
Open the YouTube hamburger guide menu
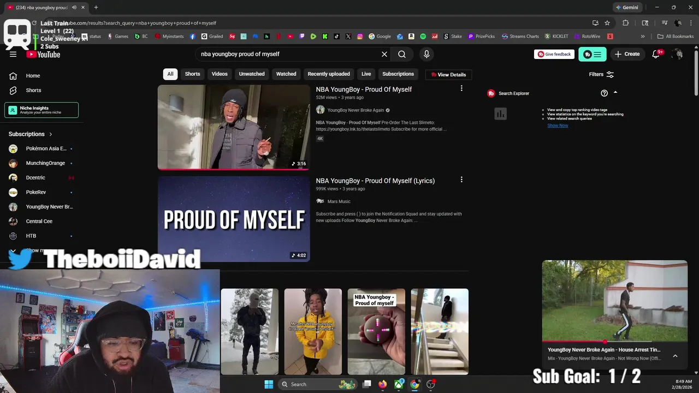pos(13,54)
